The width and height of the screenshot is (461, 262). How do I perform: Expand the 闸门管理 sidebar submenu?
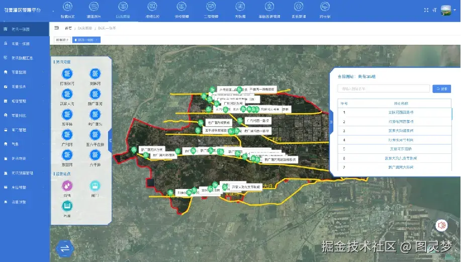(25, 130)
